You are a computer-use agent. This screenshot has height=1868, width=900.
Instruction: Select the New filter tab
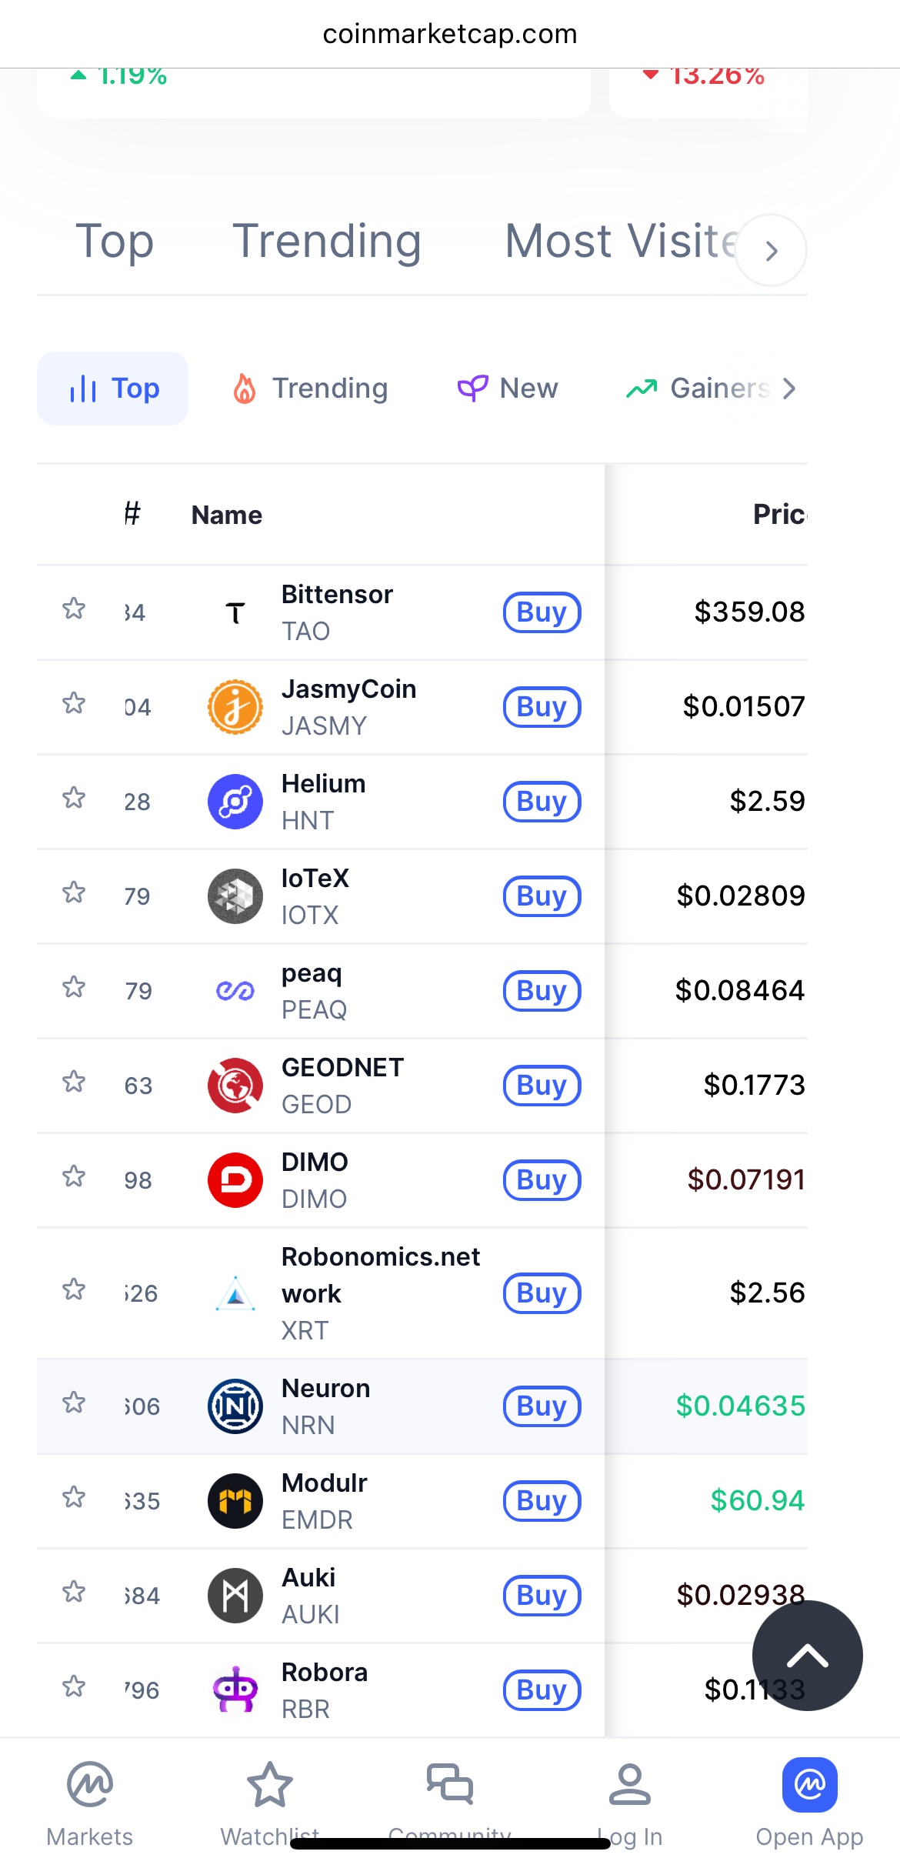pyautogui.click(x=508, y=389)
